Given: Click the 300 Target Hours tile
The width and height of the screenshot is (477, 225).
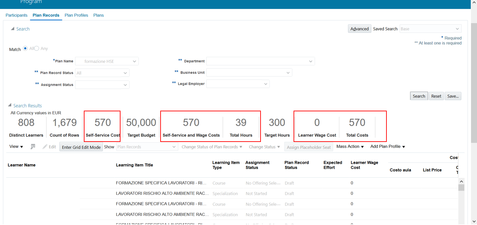Looking at the screenshot, I should click(x=277, y=127).
